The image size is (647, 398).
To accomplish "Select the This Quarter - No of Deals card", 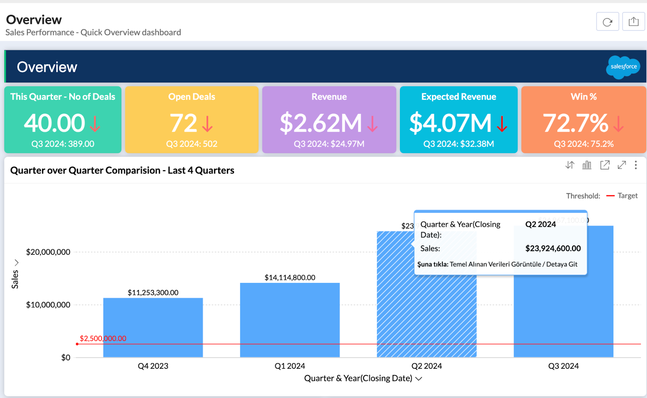I will coord(63,119).
